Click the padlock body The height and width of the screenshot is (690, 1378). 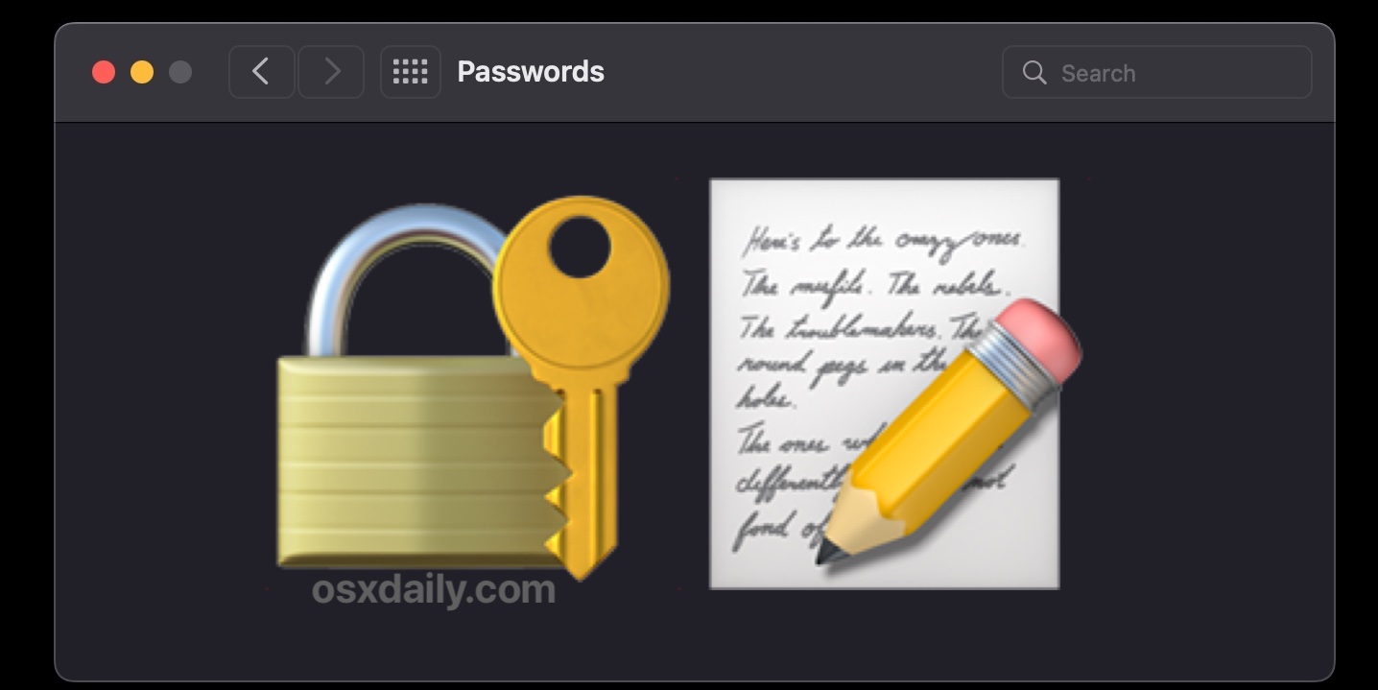point(413,461)
